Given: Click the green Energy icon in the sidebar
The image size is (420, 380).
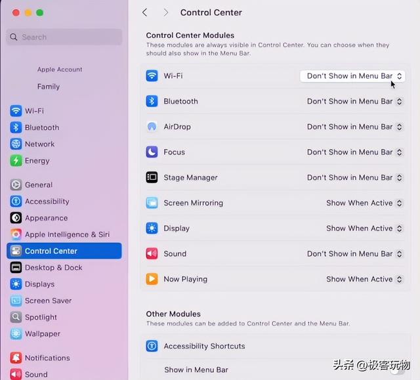Looking at the screenshot, I should click(16, 160).
